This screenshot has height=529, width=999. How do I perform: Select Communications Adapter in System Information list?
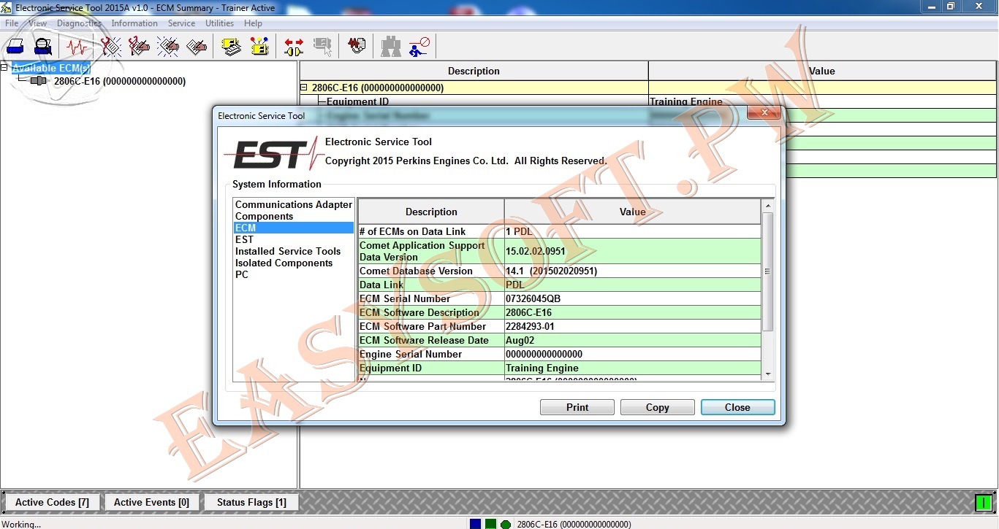point(294,204)
